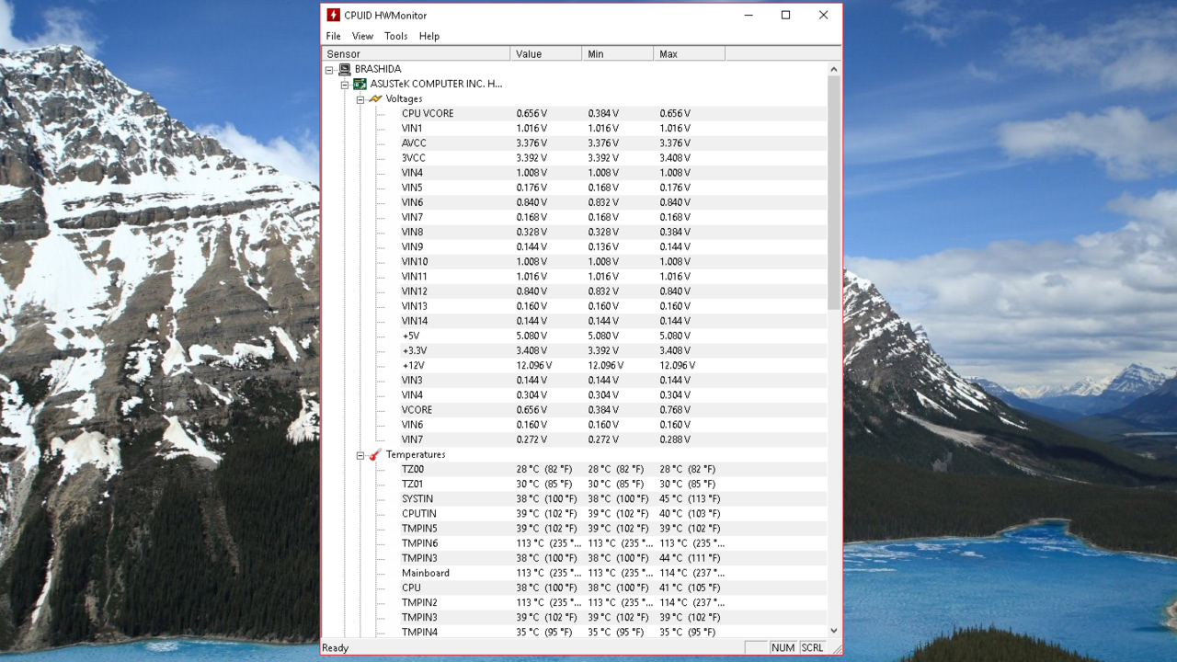This screenshot has width=1177, height=662.
Task: Minimize the HWMonitor window
Action: (749, 15)
